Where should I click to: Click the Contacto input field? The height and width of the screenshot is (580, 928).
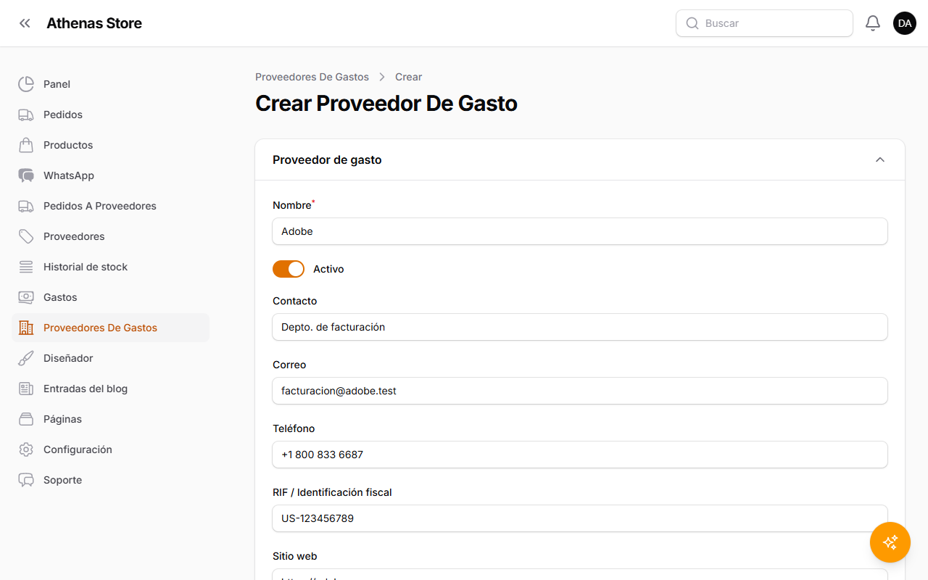point(580,327)
